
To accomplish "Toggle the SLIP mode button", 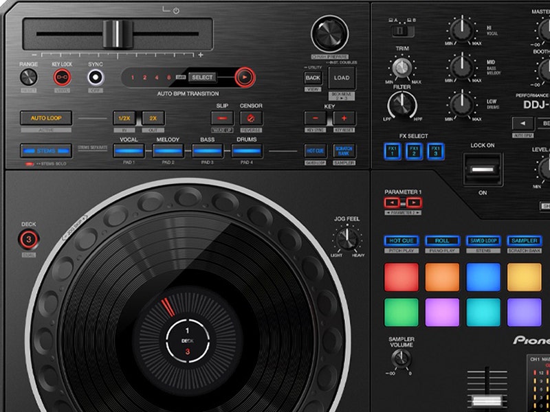I will point(222,118).
